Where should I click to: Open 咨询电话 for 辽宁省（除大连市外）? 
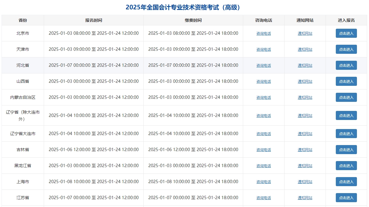(263, 115)
